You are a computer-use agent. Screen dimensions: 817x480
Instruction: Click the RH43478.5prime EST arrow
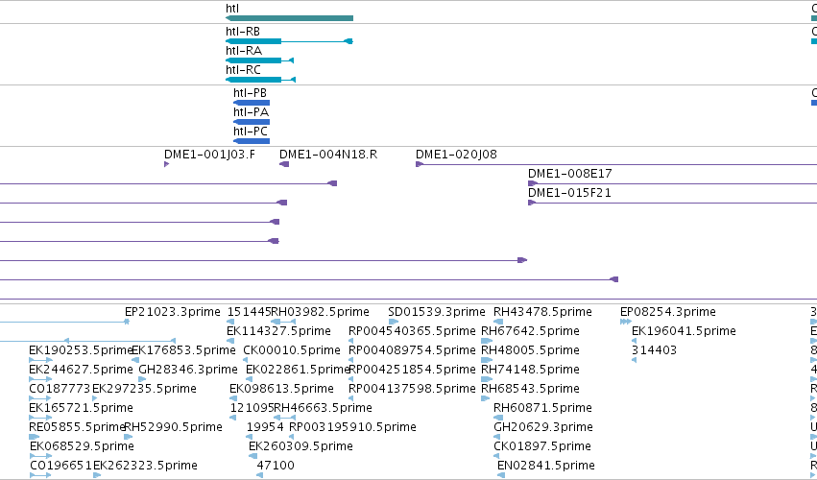[498, 322]
